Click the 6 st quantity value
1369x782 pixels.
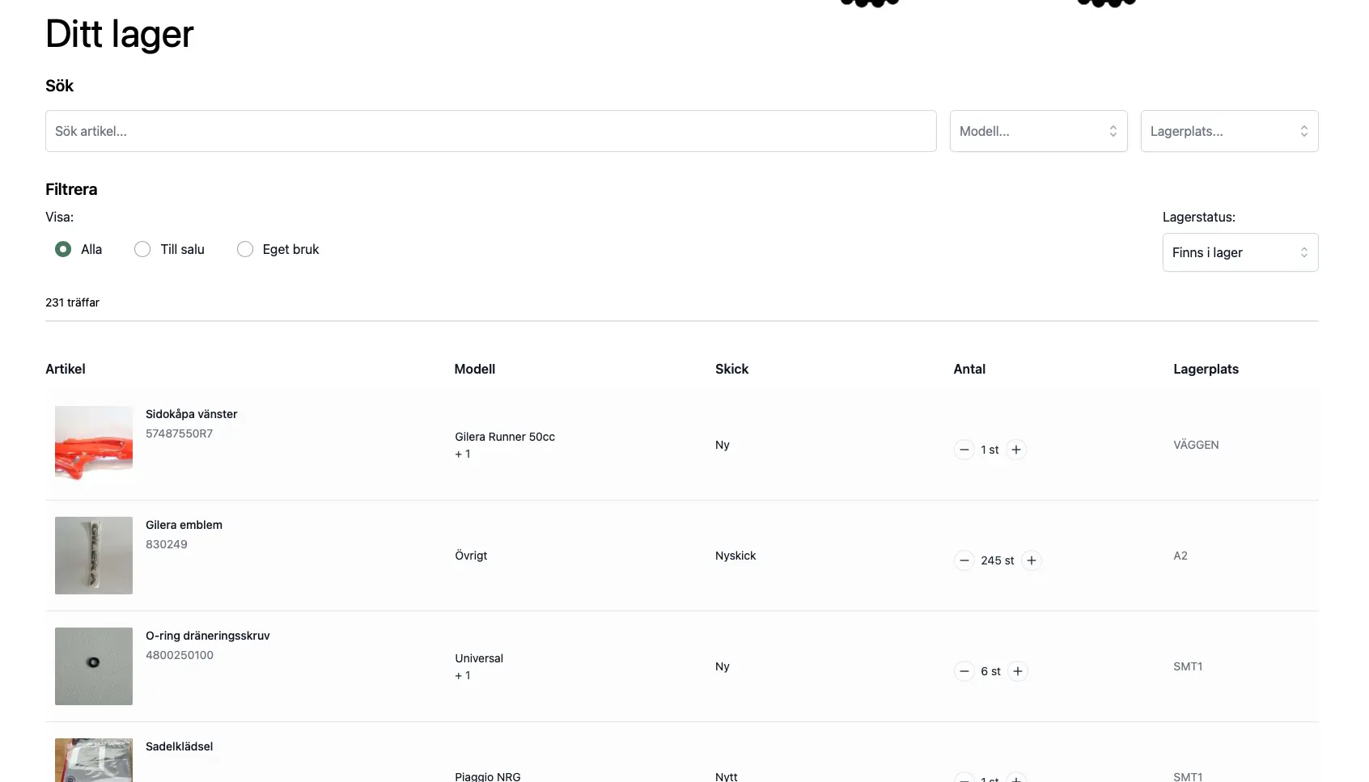(x=991, y=671)
